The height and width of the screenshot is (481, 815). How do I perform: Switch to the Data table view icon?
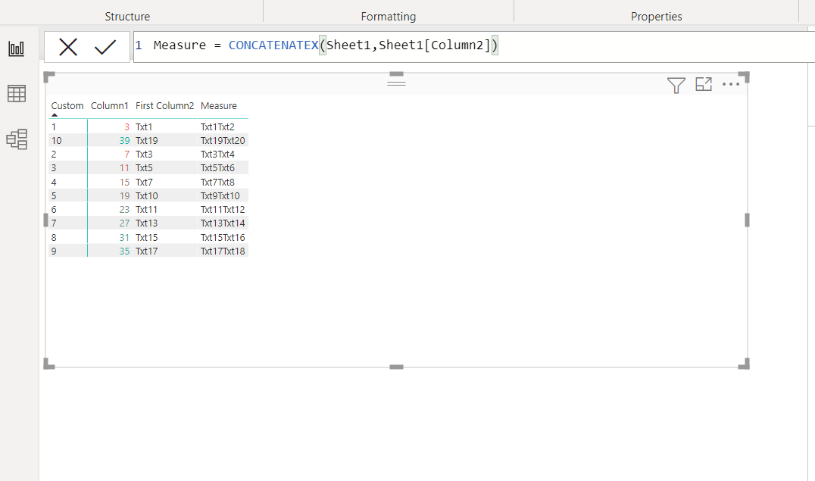tap(16, 94)
